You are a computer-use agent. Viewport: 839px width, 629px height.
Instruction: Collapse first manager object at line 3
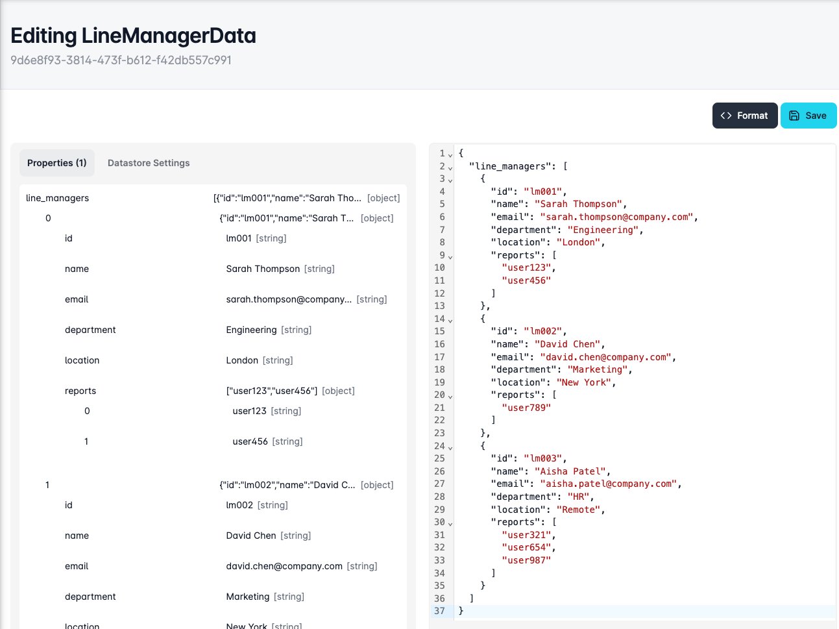(x=450, y=180)
